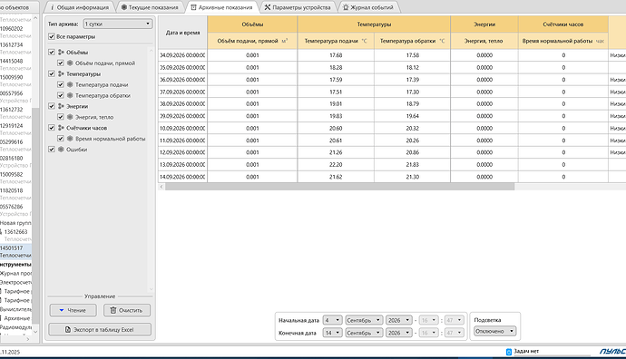Click the parameter icon beside Время нормальной работы
The width and height of the screenshot is (626, 359).
(x=70, y=139)
